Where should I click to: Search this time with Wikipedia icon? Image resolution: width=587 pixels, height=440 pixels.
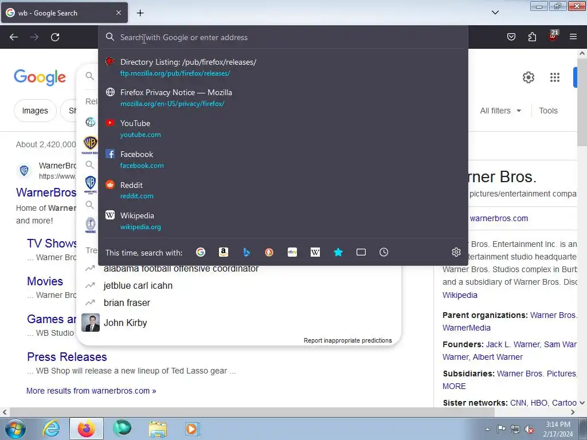[x=315, y=252]
